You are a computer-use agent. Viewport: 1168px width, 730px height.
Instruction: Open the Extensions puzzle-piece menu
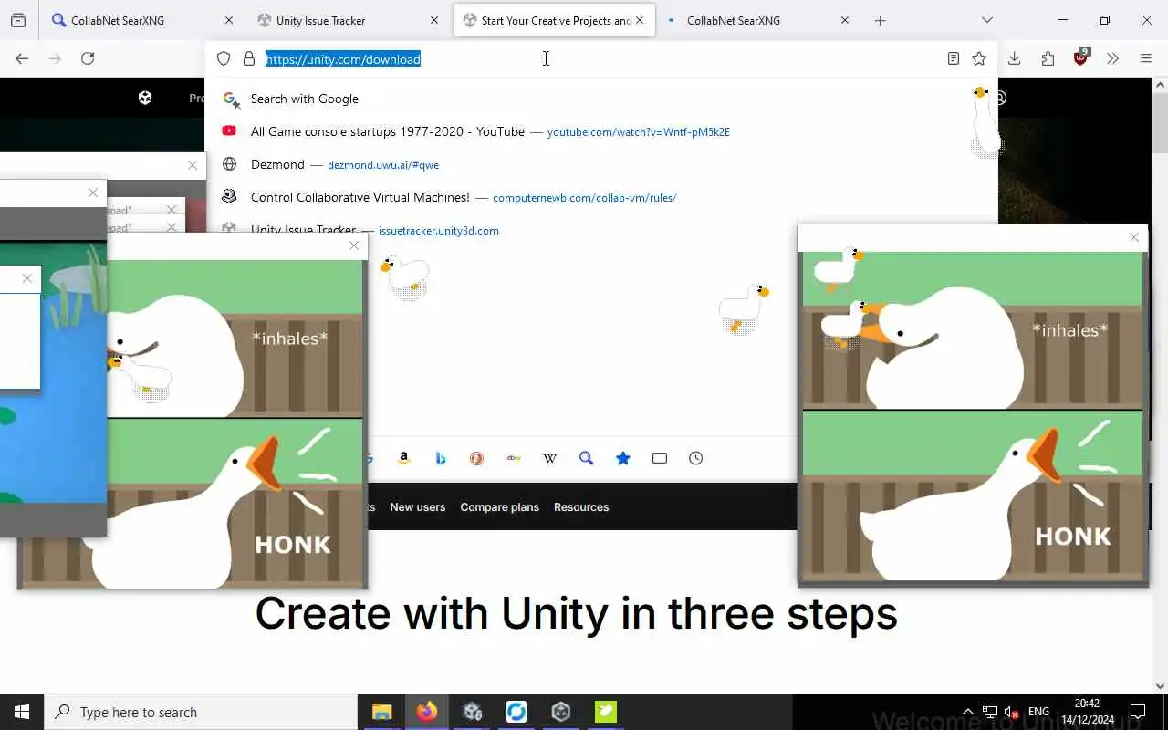[1048, 58]
